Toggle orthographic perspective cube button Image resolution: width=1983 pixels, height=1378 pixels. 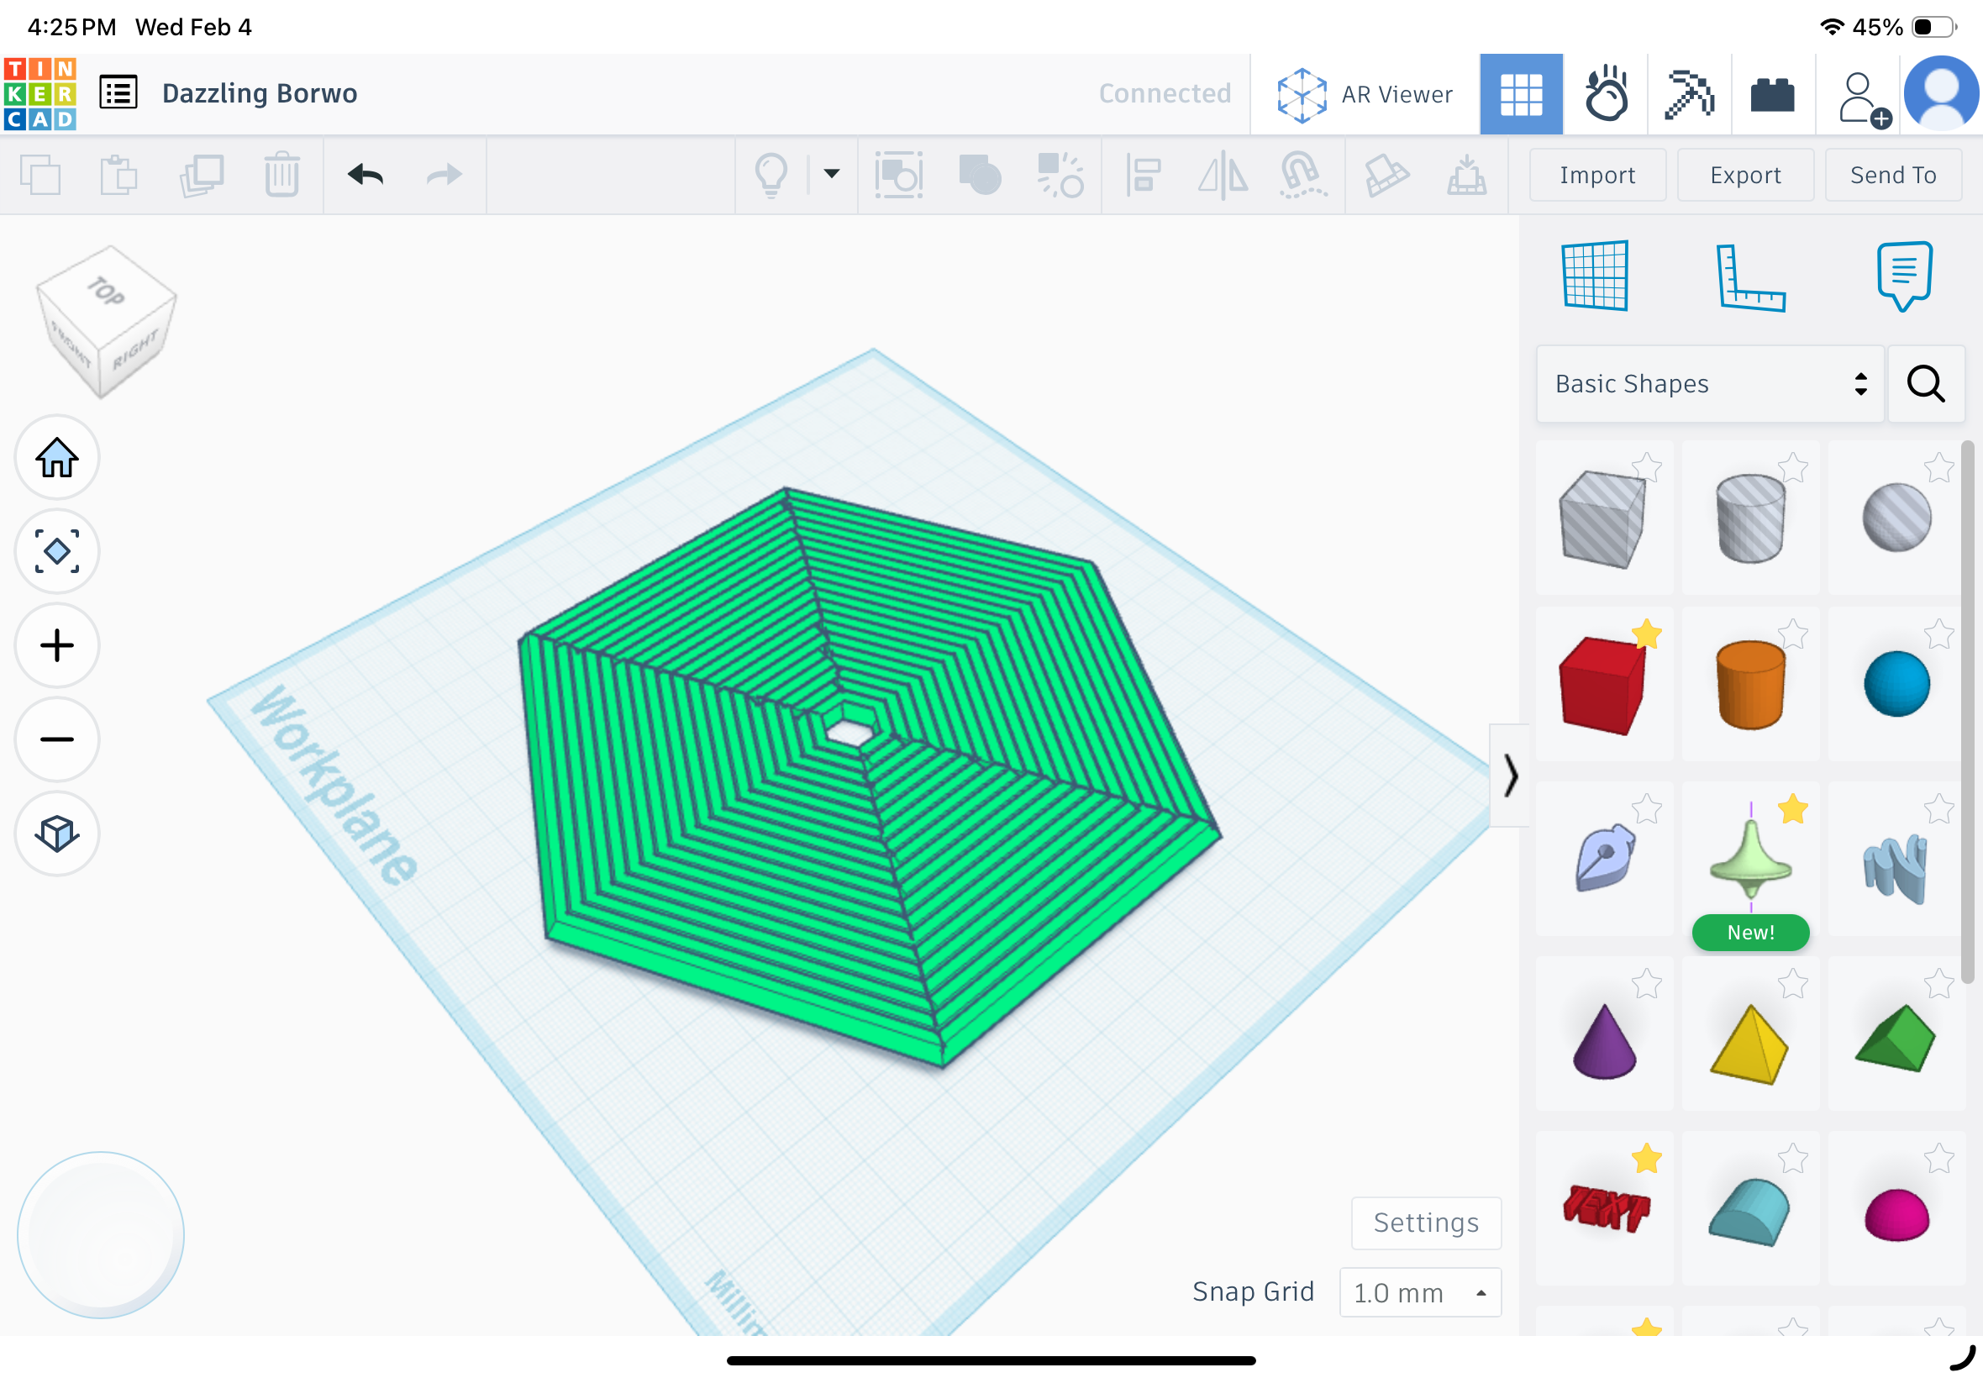pos(57,834)
